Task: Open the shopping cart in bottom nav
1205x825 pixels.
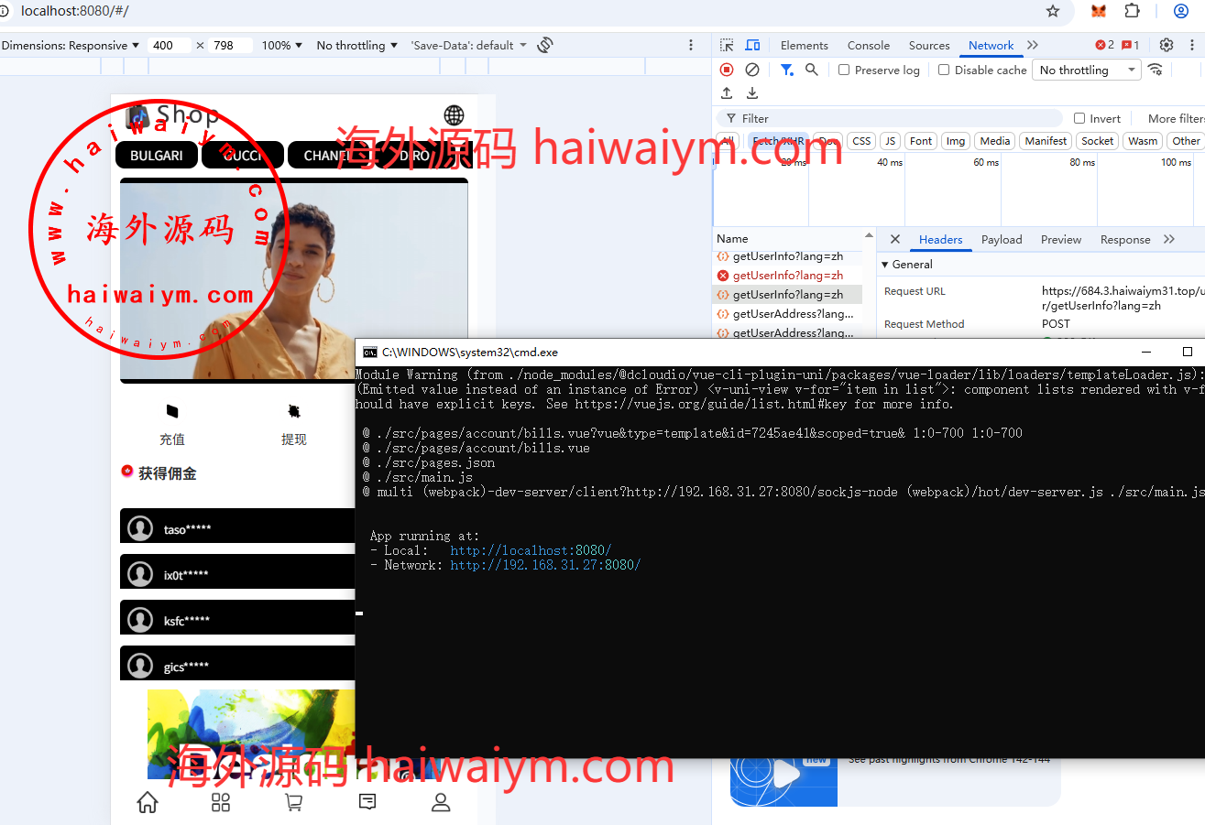Action: point(293,803)
